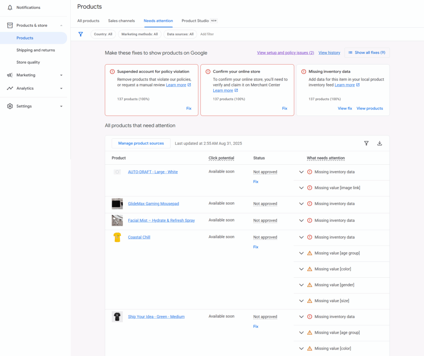The width and height of the screenshot is (424, 356).
Task: Switch to the All products tab
Action: point(88,21)
